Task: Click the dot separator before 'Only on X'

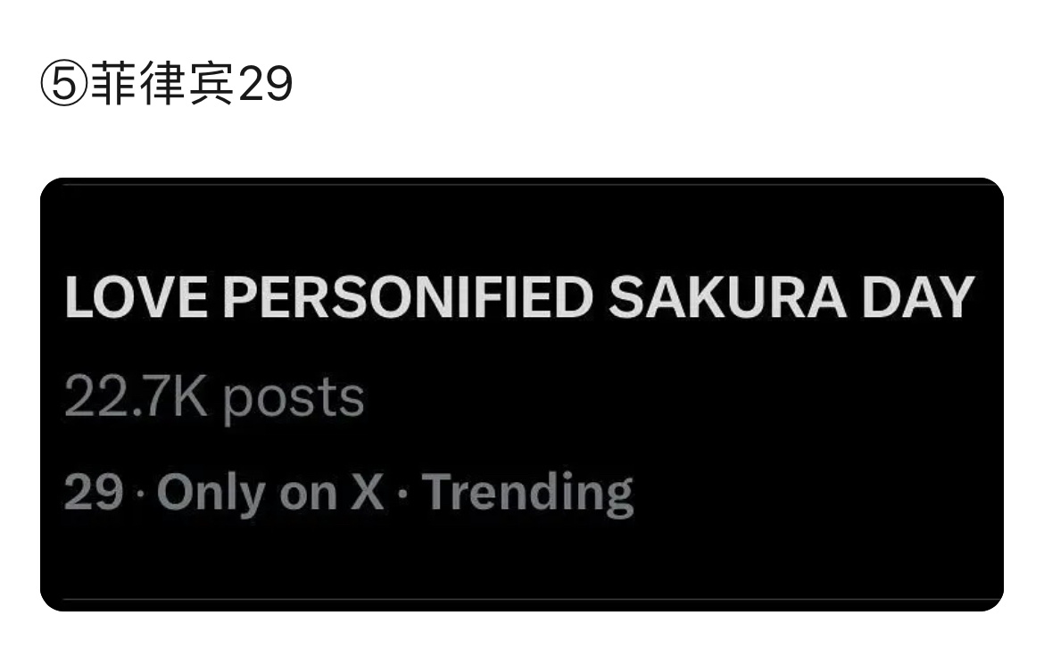Action: coord(140,495)
